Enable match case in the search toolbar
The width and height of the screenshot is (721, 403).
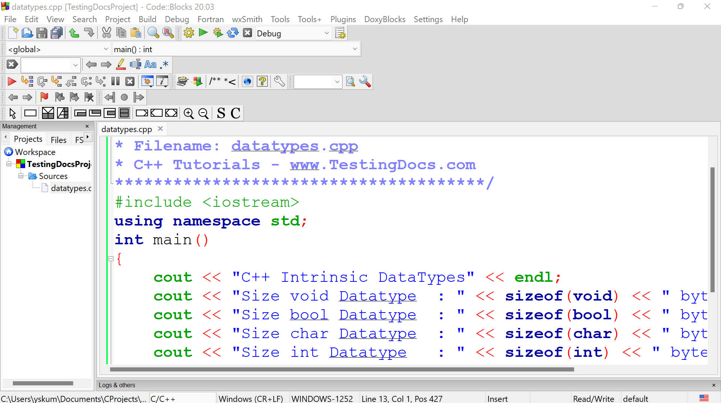(150, 64)
